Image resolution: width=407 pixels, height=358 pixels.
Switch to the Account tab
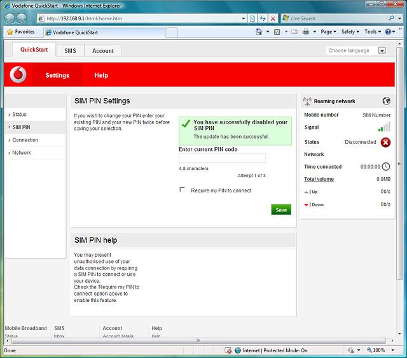click(103, 50)
